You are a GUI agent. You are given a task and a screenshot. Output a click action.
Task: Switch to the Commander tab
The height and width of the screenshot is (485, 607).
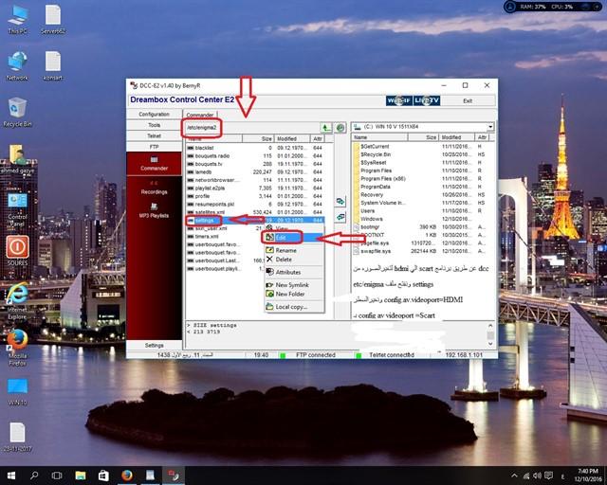[x=200, y=115]
